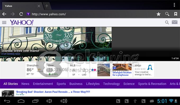Tap the battery charging indicator
The height and width of the screenshot is (105, 180).
point(176,101)
